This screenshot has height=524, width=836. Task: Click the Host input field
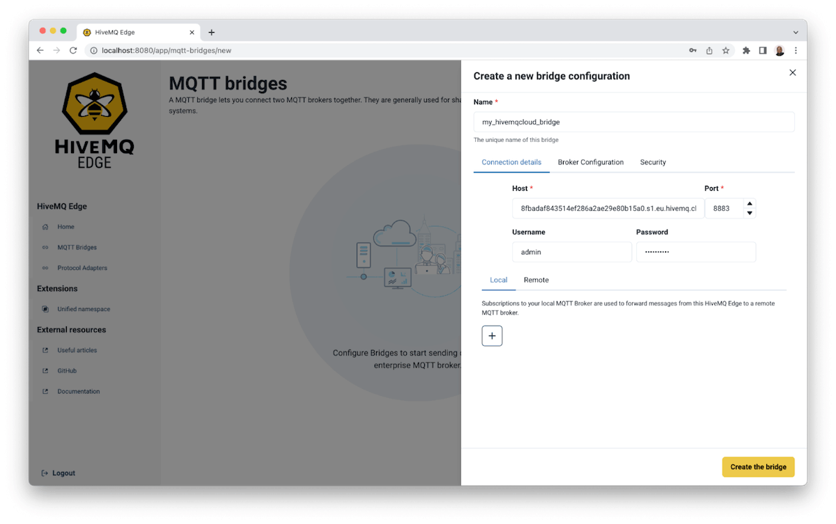coord(608,208)
